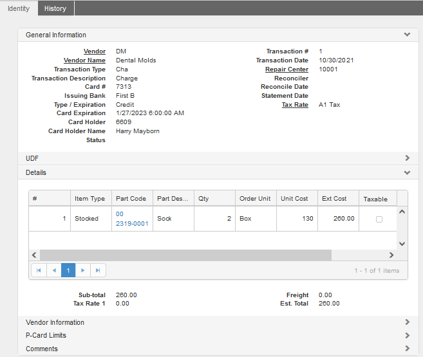Expand the Vendor Information section
Image resolution: width=423 pixels, height=357 pixels.
[406, 322]
